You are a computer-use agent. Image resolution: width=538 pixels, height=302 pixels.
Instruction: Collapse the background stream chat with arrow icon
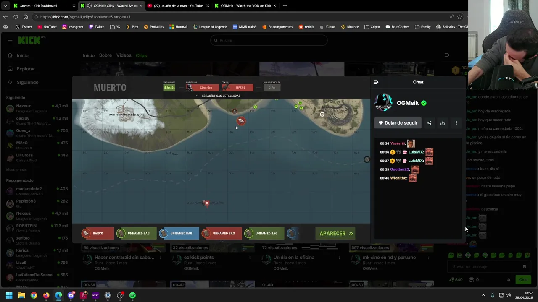pyautogui.click(x=447, y=55)
